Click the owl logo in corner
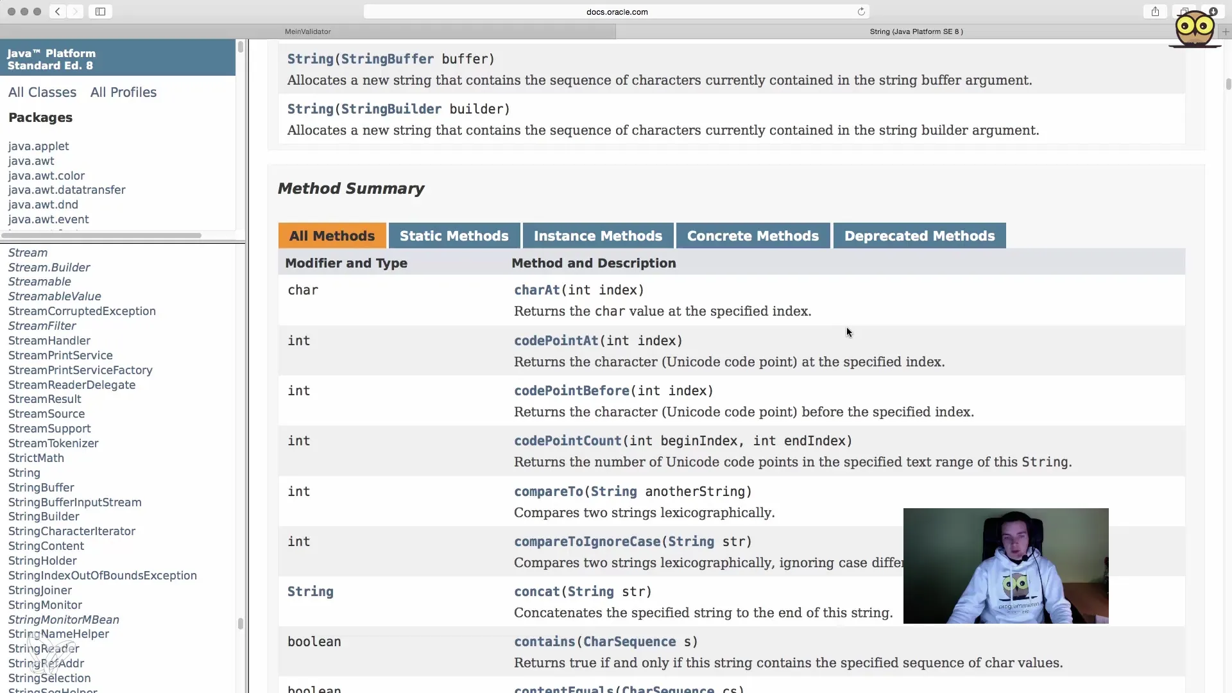The height and width of the screenshot is (693, 1232). 1195,28
